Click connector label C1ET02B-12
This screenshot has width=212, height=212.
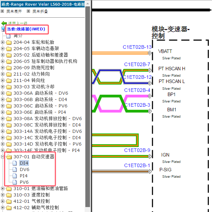pyautogui.click(x=137, y=77)
